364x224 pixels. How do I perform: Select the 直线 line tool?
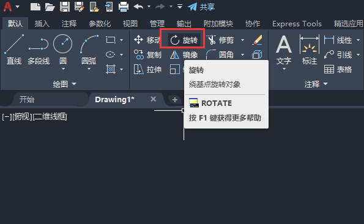[x=14, y=49]
